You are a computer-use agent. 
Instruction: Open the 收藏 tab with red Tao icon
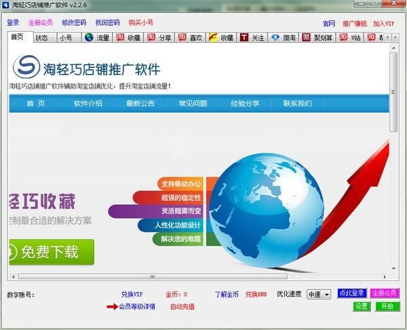128,37
